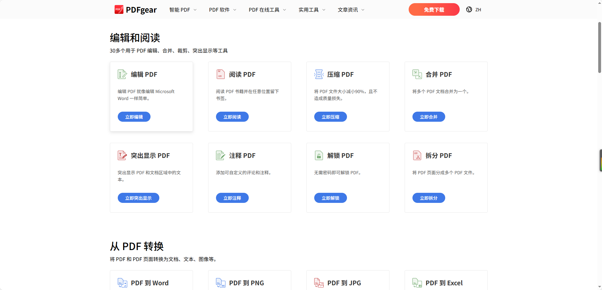The width and height of the screenshot is (602, 290).
Task: Click the 注释 PDF annotation icon
Action: 220,155
